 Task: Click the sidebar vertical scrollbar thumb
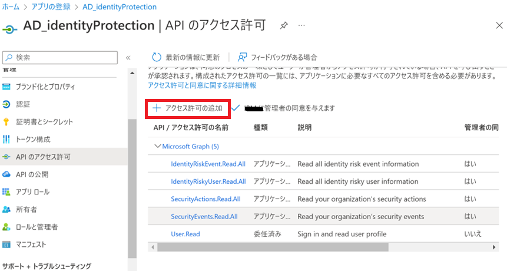coord(132,188)
